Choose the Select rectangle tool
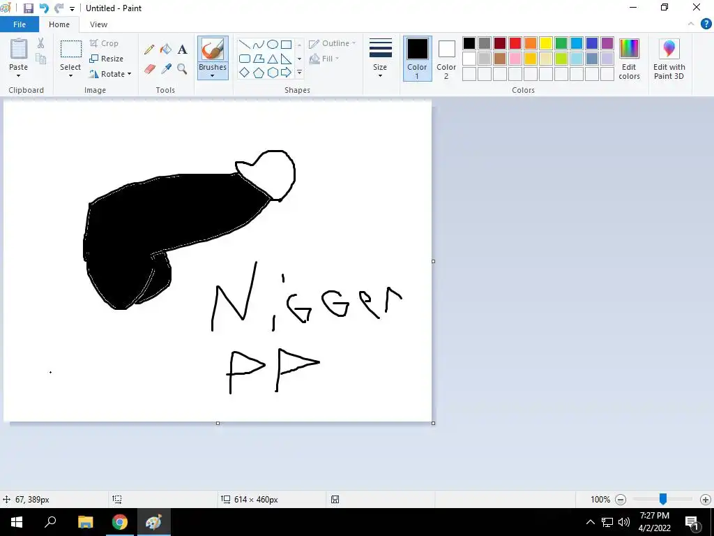Image resolution: width=714 pixels, height=536 pixels. (71, 50)
